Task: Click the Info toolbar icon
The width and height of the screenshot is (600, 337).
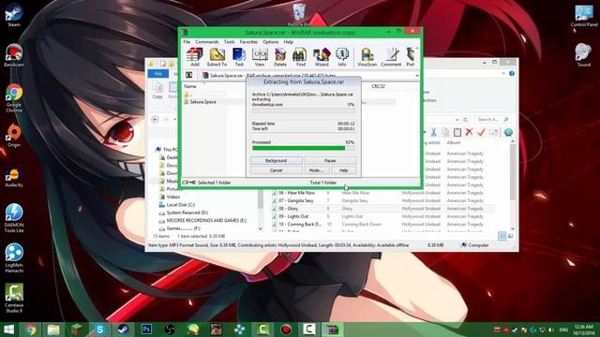Action: pyautogui.click(x=342, y=57)
